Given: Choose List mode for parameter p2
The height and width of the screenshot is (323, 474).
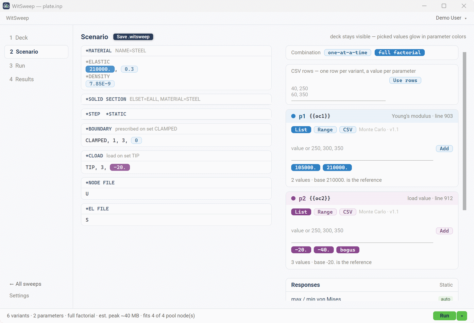Looking at the screenshot, I should [301, 212].
